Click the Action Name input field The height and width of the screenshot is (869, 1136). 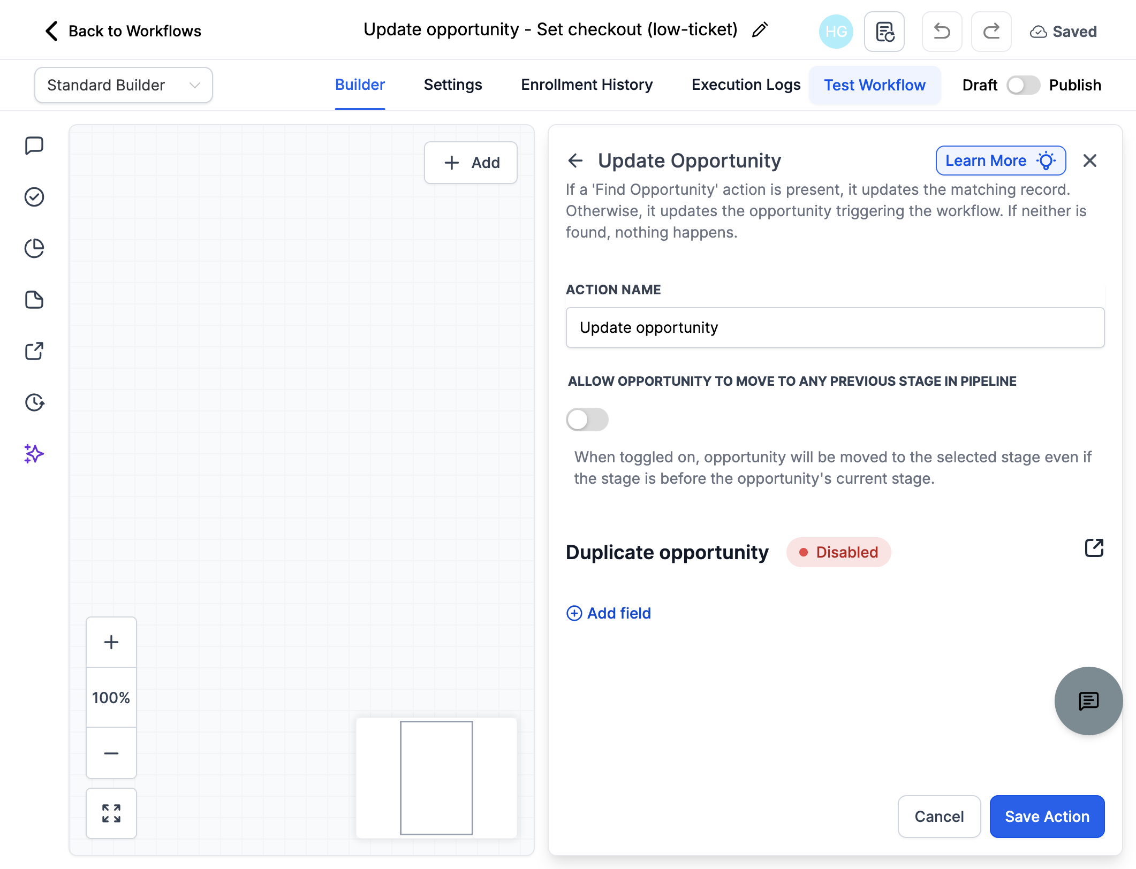pos(835,327)
